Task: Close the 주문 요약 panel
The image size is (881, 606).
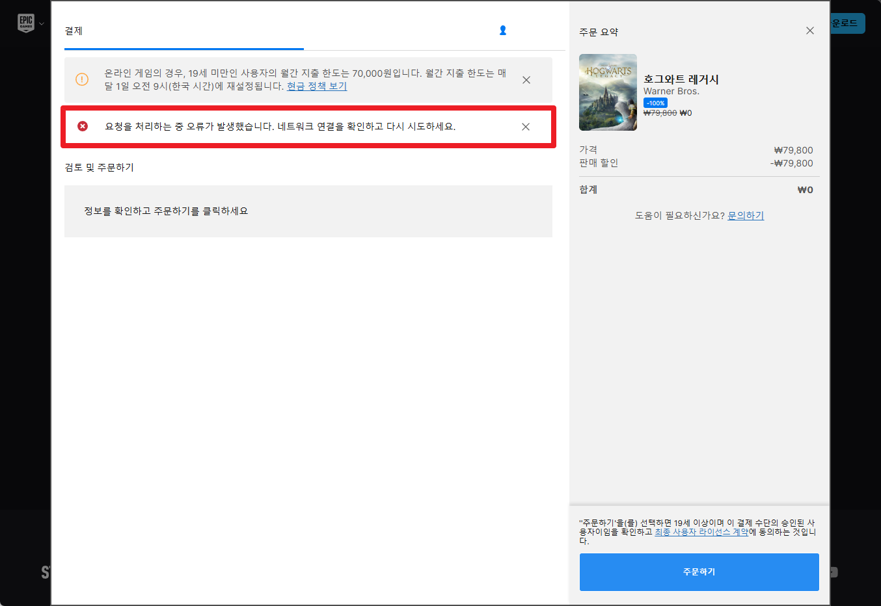Action: click(x=810, y=31)
